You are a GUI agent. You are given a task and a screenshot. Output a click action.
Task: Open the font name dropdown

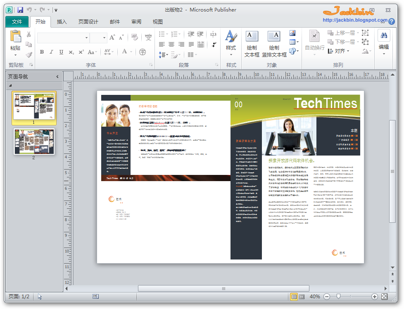click(87, 38)
